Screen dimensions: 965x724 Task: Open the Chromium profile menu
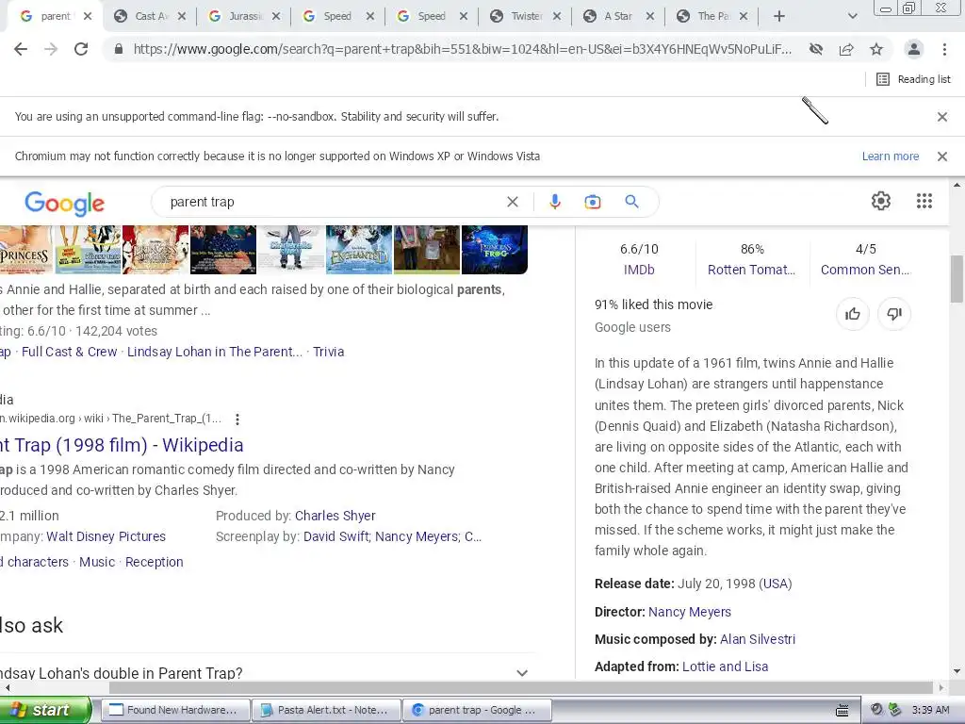tap(914, 49)
